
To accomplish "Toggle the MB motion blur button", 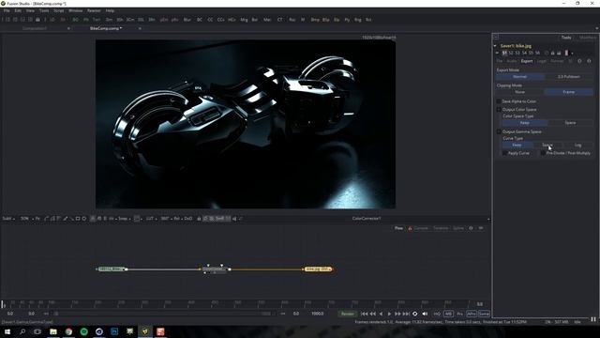I will point(448,314).
